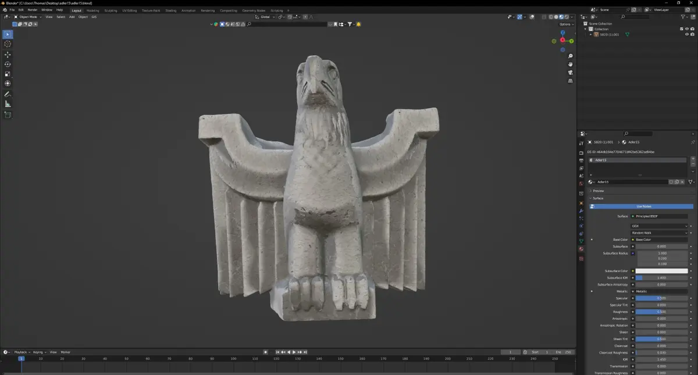Image resolution: width=698 pixels, height=375 pixels.
Task: Click play animation button in timeline
Action: click(294, 352)
